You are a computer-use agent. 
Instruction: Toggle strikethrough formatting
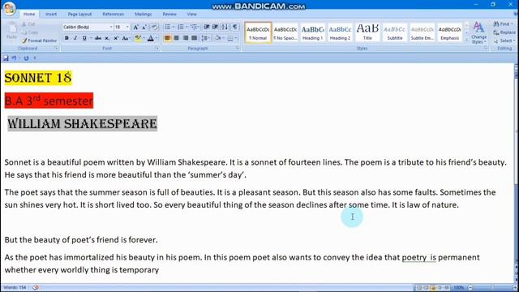[98, 38]
